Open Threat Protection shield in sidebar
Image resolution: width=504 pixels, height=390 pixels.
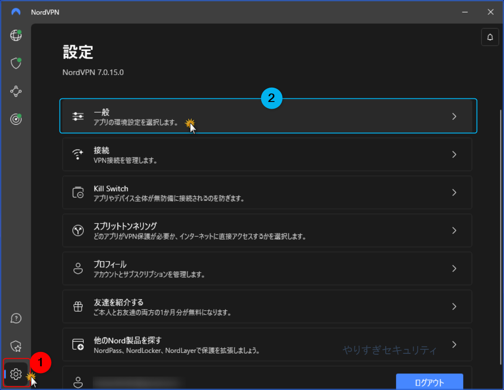(x=16, y=63)
